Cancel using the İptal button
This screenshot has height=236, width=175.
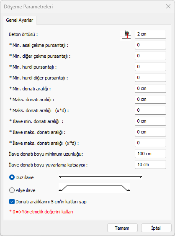point(156,228)
